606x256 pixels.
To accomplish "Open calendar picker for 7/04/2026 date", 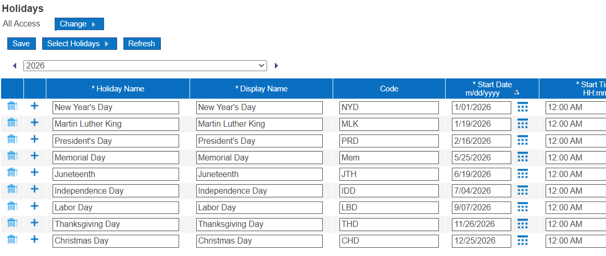I will (x=523, y=191).
